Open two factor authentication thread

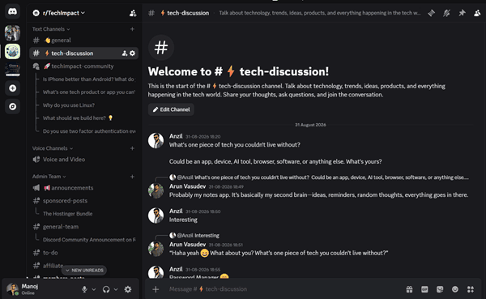pyautogui.click(x=88, y=131)
